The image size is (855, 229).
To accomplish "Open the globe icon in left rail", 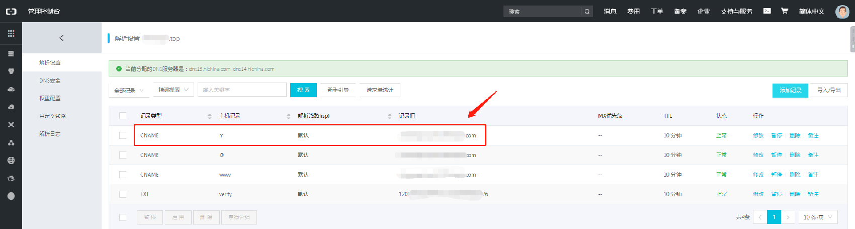I will click(11, 161).
